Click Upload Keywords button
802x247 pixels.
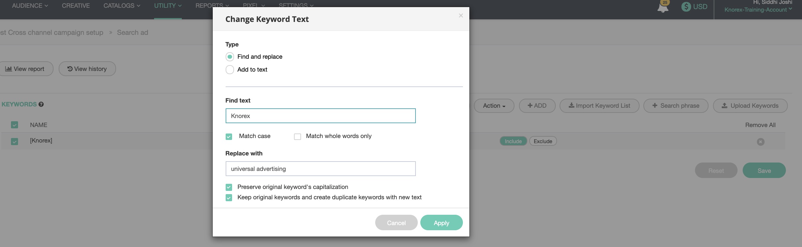pyautogui.click(x=750, y=106)
